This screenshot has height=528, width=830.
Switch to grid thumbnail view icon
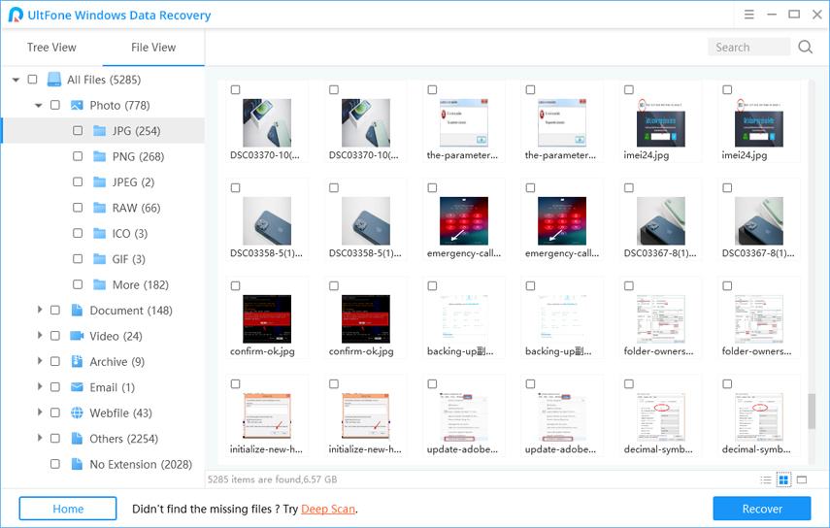783,479
